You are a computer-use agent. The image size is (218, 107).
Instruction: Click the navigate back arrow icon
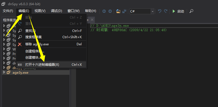click(x=104, y=11)
